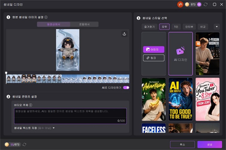The image size is (226, 150).
Task: Click the 썸네일 콘텐츠 설정 heading
Action: [x=25, y=97]
